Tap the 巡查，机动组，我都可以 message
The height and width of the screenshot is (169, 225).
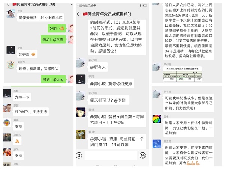(x=38, y=69)
